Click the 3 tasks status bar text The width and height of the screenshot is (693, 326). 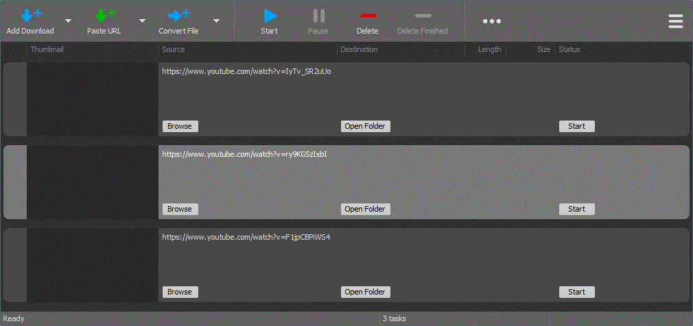click(395, 318)
